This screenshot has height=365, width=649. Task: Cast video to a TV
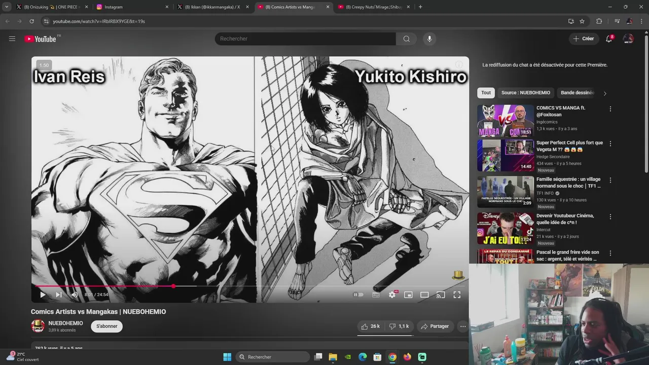tap(441, 295)
